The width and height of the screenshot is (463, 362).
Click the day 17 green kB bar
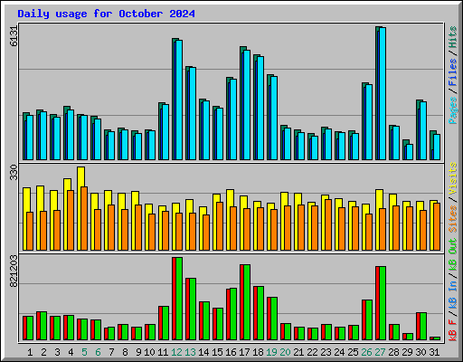(247, 302)
